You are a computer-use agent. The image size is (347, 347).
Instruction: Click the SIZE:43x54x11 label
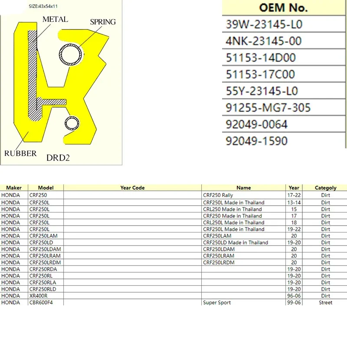[43, 7]
